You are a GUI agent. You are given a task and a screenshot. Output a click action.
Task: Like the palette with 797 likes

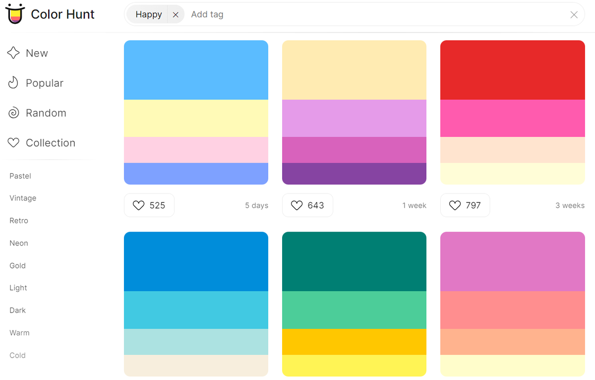[465, 205]
